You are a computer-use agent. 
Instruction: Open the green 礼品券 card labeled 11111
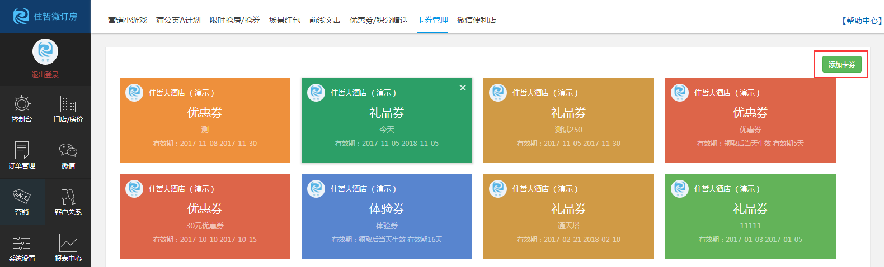pyautogui.click(x=750, y=217)
